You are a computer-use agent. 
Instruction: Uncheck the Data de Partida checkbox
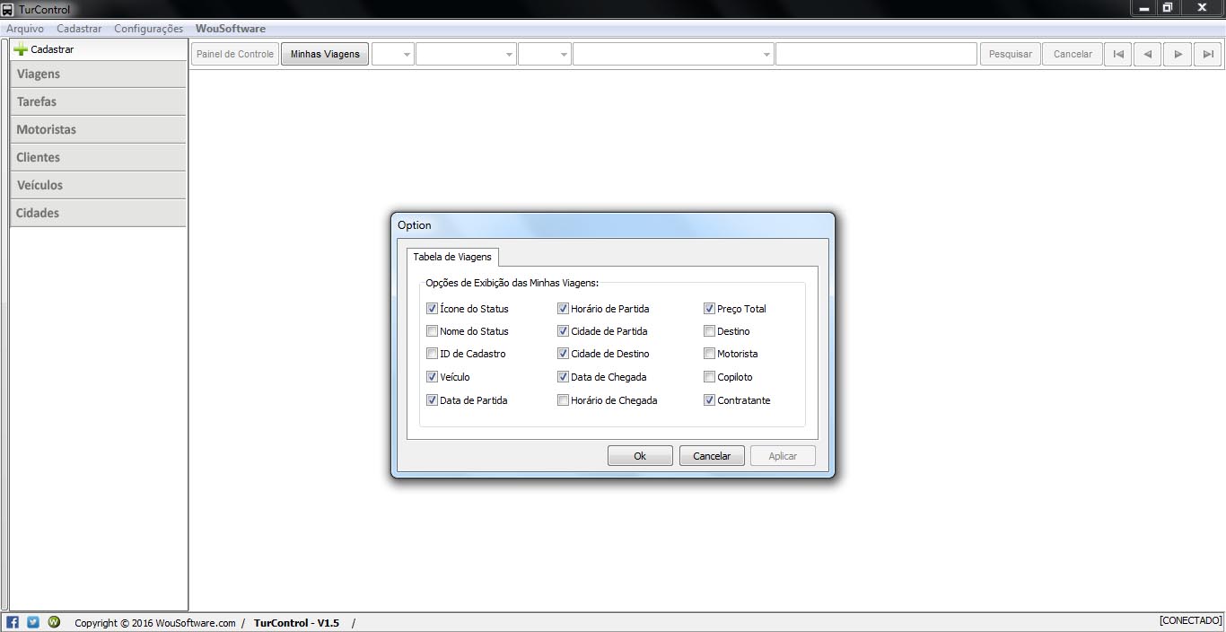tap(432, 399)
